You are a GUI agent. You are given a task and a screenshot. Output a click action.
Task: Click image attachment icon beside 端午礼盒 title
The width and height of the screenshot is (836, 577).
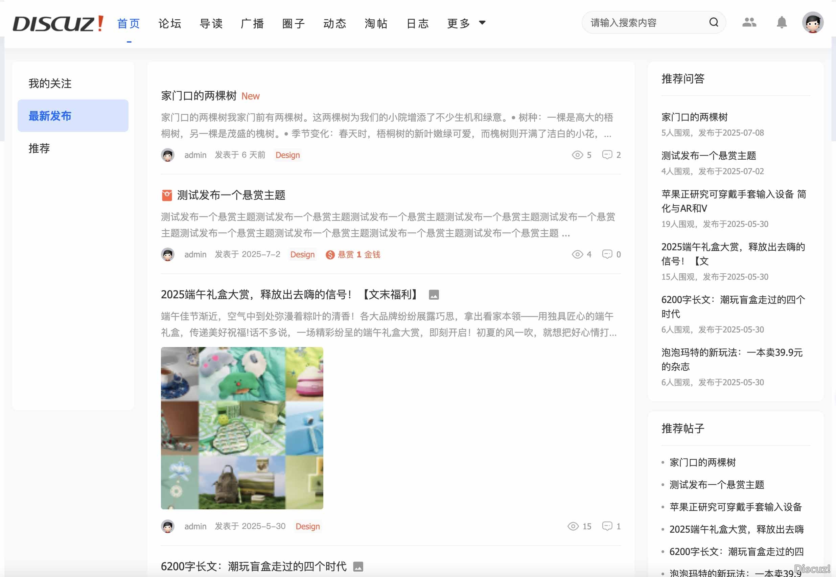[x=434, y=295]
